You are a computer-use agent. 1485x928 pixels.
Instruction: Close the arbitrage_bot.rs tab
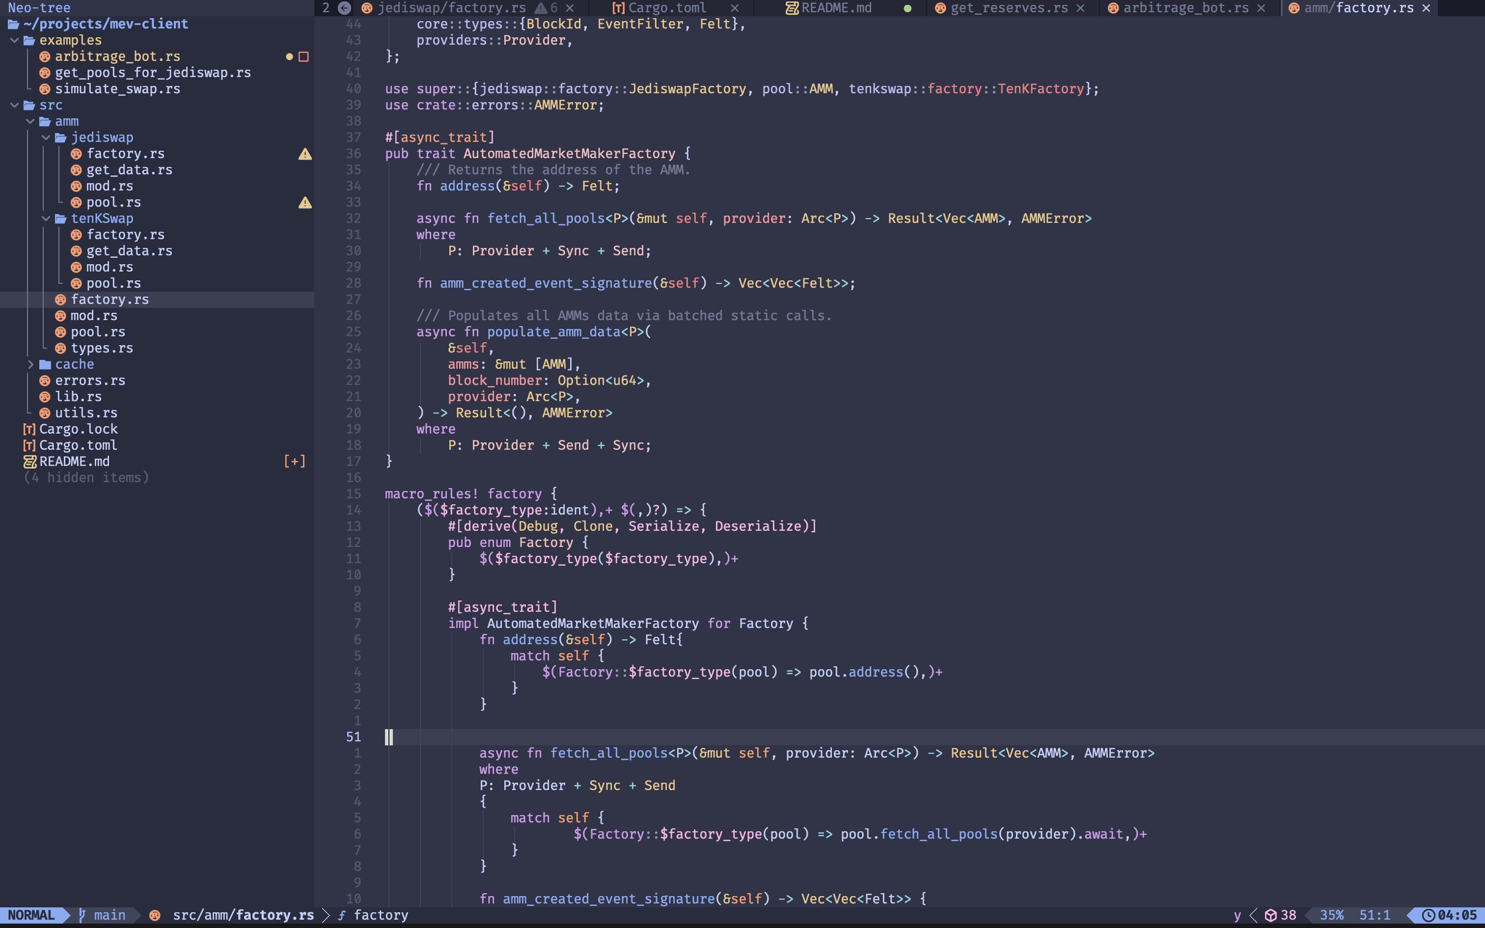pos(1261,8)
